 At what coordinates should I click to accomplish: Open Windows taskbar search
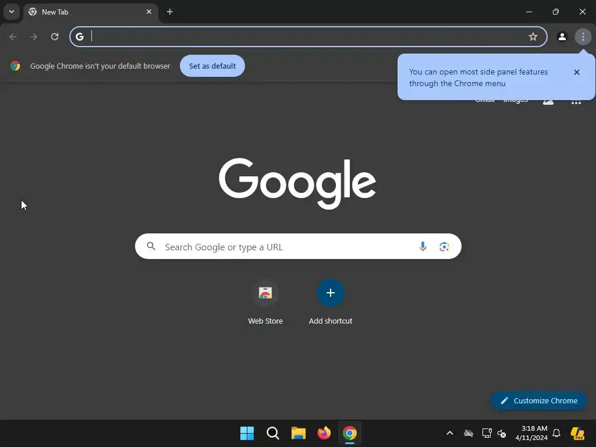273,433
